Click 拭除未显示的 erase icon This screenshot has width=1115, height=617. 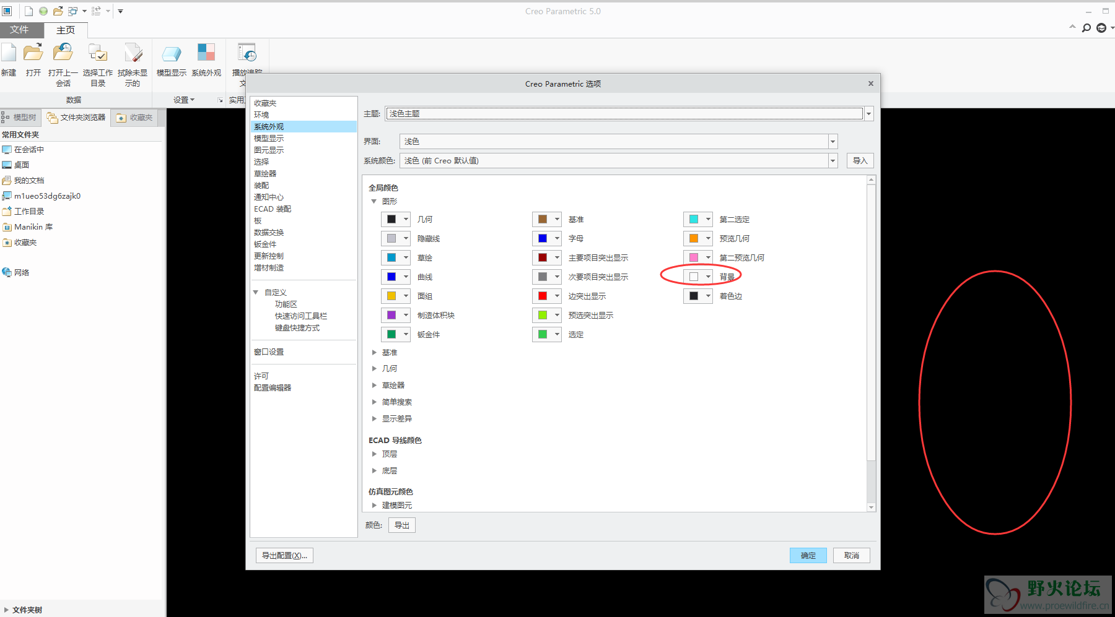pyautogui.click(x=133, y=53)
